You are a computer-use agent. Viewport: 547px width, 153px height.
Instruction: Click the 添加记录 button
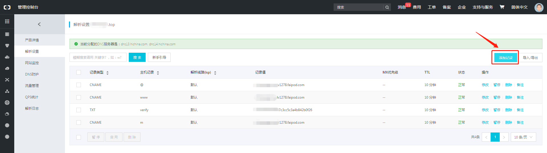(505, 58)
